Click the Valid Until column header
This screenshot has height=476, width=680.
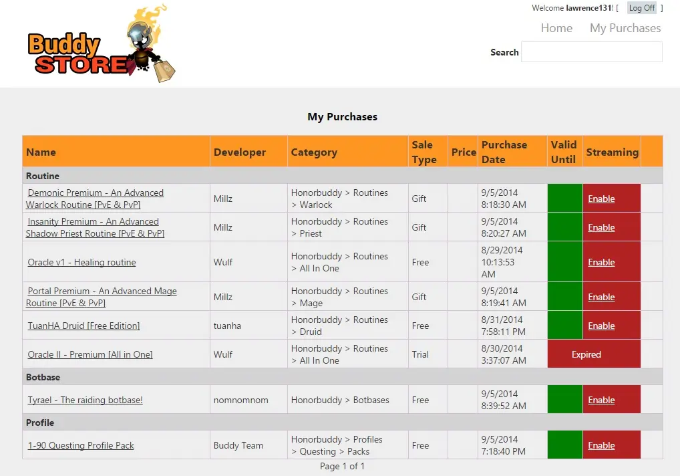pos(564,152)
